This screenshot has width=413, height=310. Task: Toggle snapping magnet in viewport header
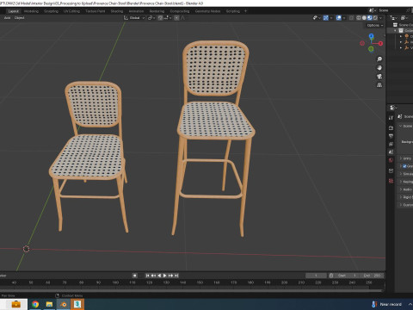160,18
